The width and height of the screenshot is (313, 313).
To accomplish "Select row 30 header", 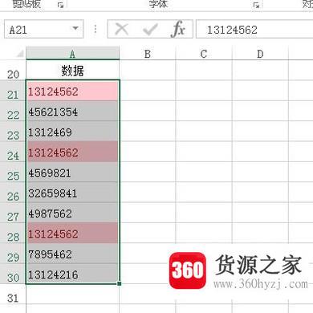I will [x=13, y=274].
